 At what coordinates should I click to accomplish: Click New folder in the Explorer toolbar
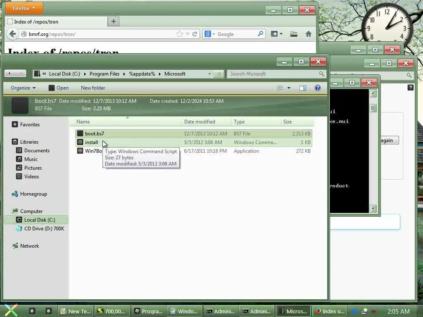click(93, 88)
